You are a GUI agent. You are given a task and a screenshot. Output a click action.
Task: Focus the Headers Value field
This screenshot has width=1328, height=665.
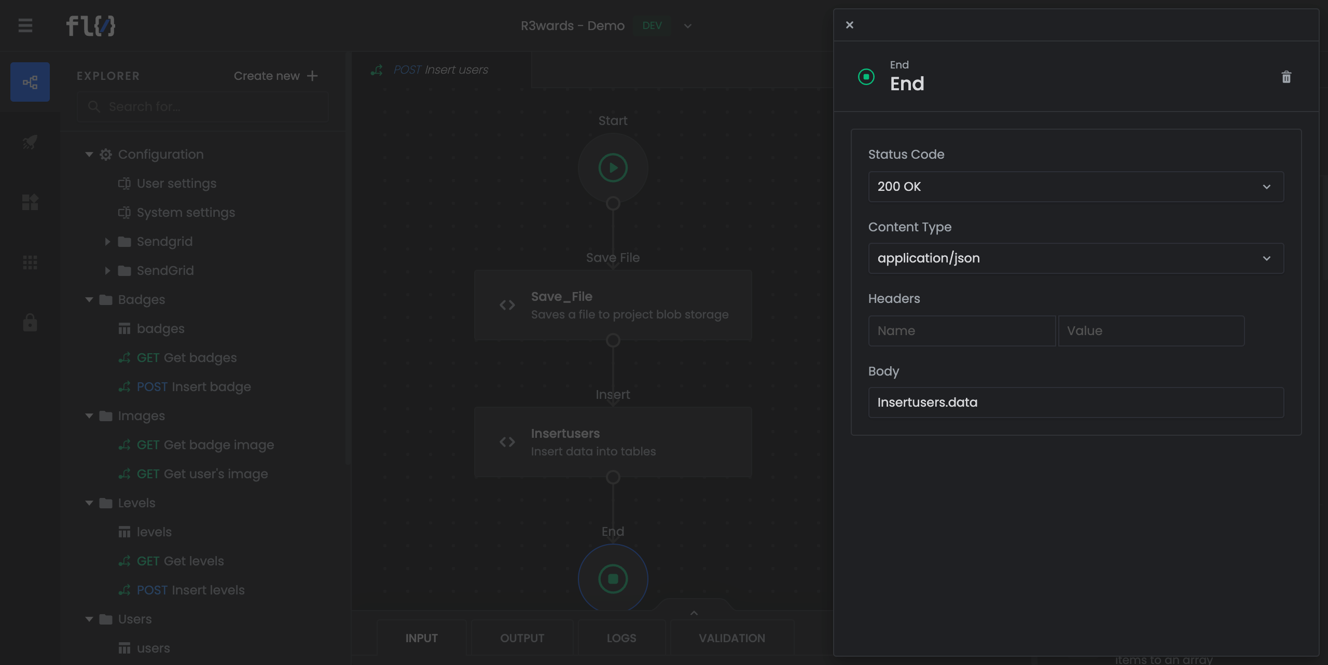pyautogui.click(x=1151, y=331)
